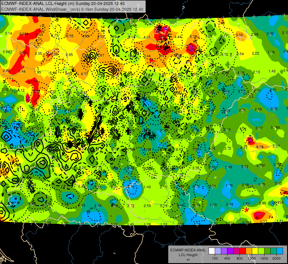The image size is (288, 264).
Task: Click the wind shear value '2.66'
Action: tap(258, 109)
